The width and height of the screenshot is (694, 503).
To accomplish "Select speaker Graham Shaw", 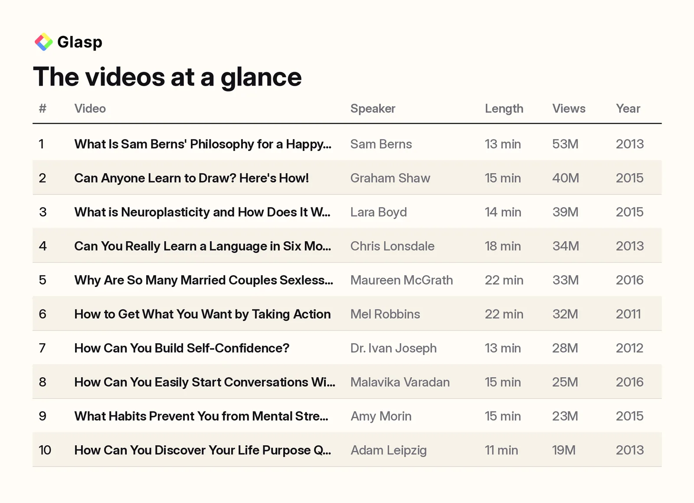I will 390,178.
